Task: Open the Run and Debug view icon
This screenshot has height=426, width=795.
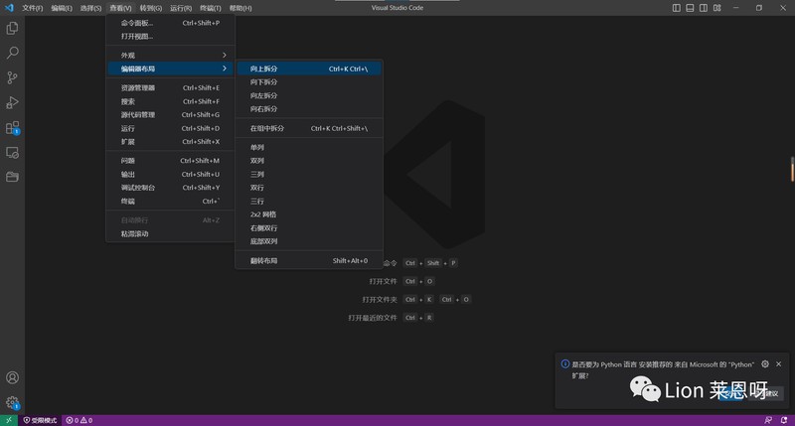Action: pyautogui.click(x=12, y=102)
